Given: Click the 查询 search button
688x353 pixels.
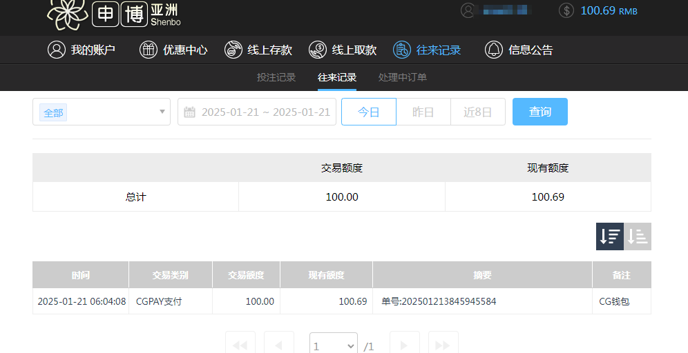Looking at the screenshot, I should [x=539, y=112].
